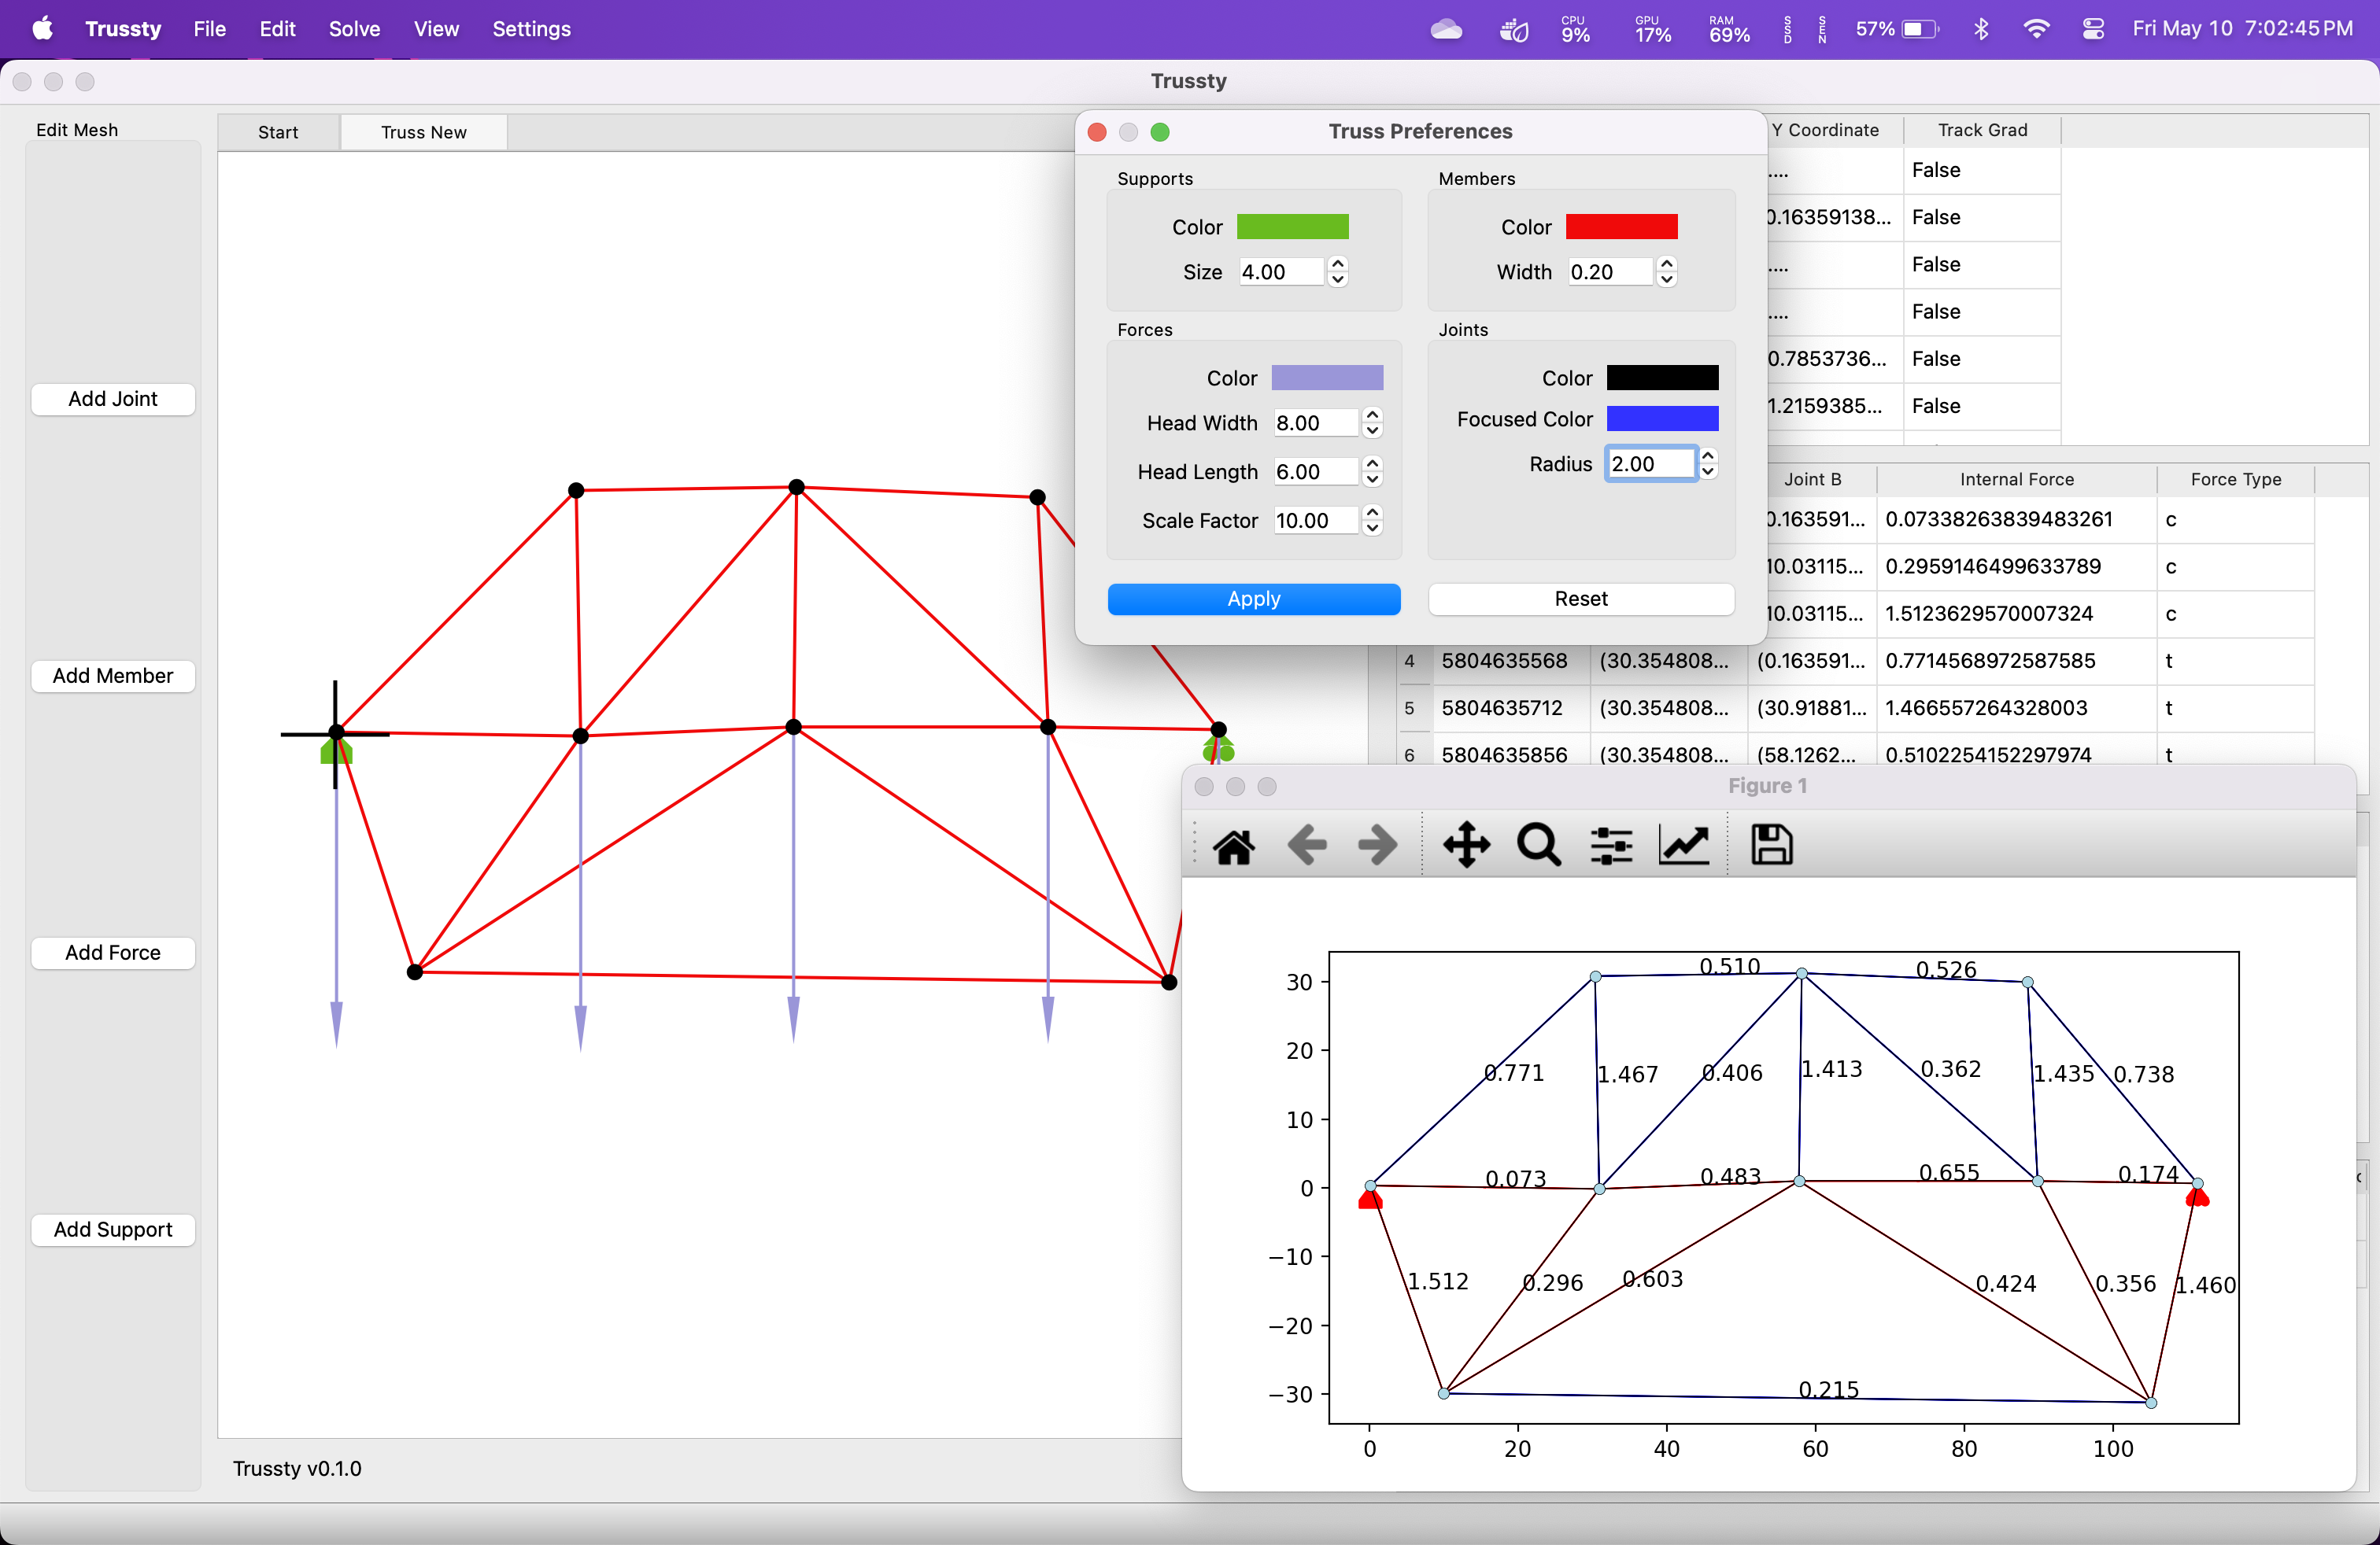The width and height of the screenshot is (2380, 1545).
Task: Click the GPU 17% status item
Action: [x=1653, y=29]
